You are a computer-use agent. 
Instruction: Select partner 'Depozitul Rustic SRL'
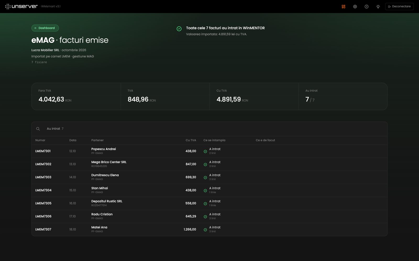click(x=107, y=201)
